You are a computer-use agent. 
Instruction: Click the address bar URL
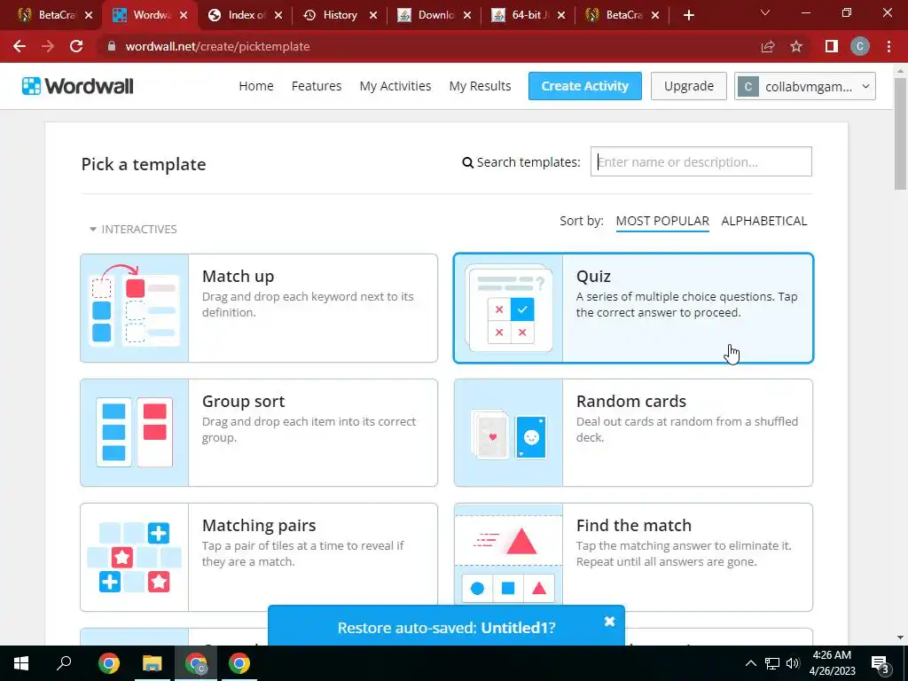click(218, 46)
